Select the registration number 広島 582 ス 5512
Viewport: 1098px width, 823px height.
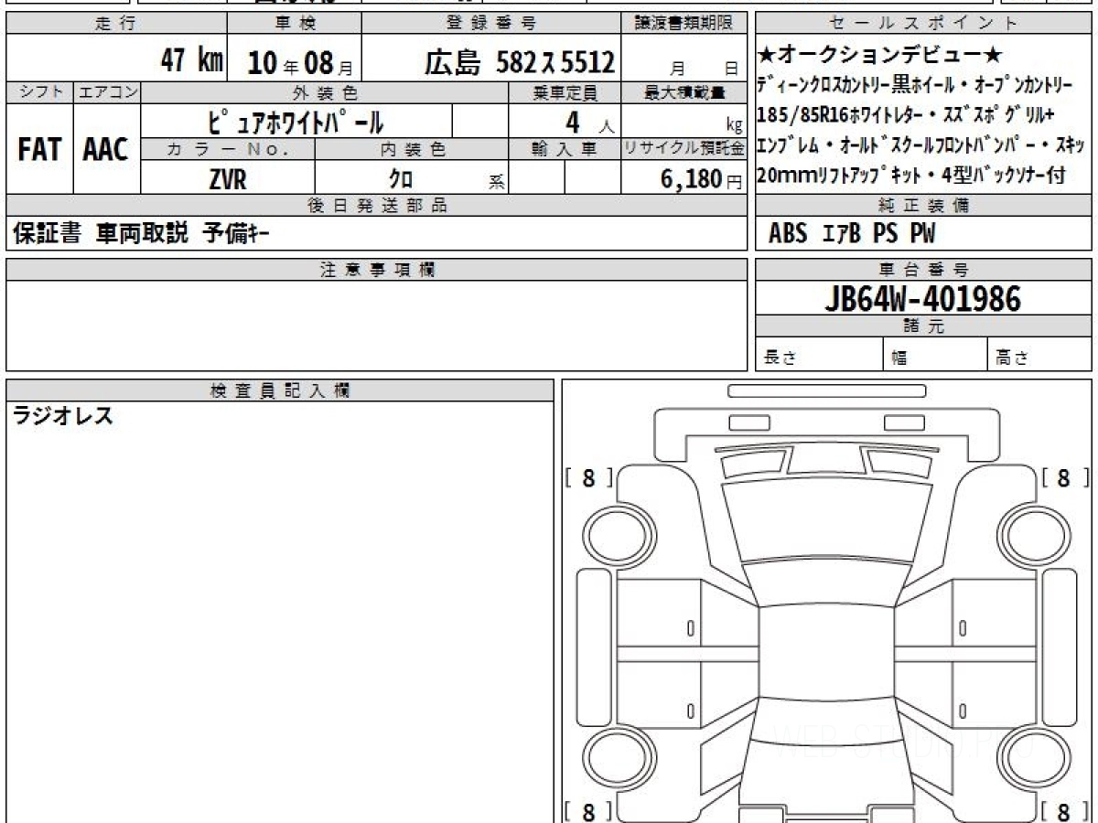point(519,62)
